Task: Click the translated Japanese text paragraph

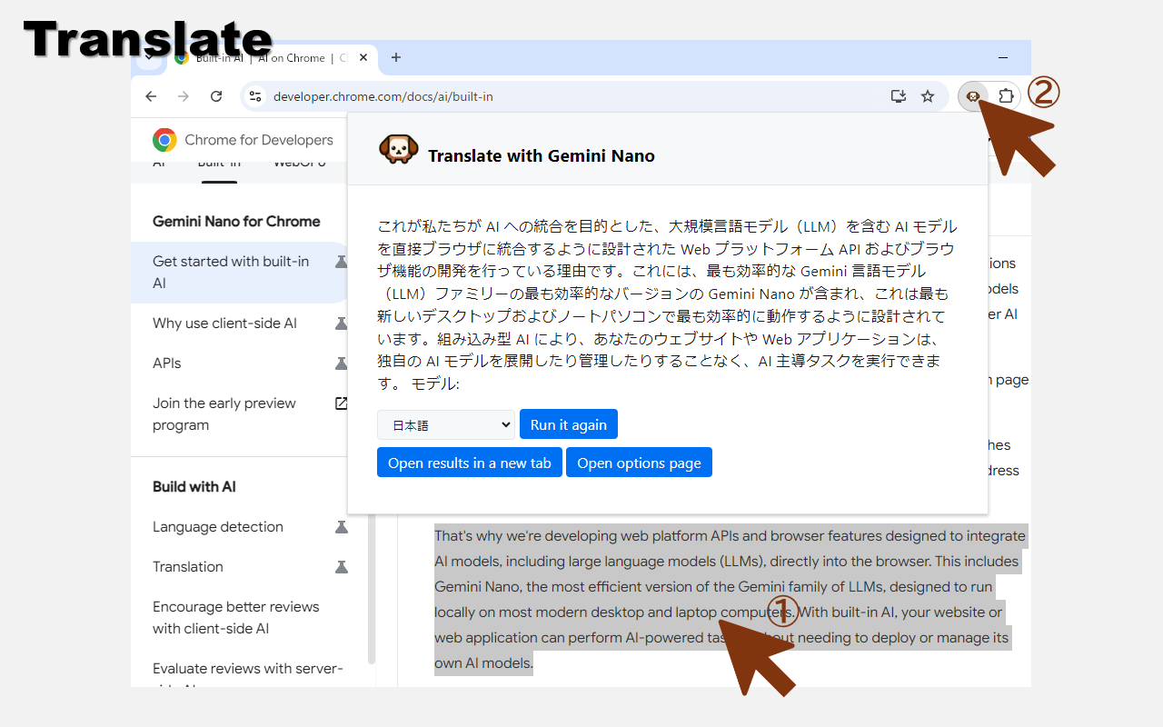Action: pos(668,304)
